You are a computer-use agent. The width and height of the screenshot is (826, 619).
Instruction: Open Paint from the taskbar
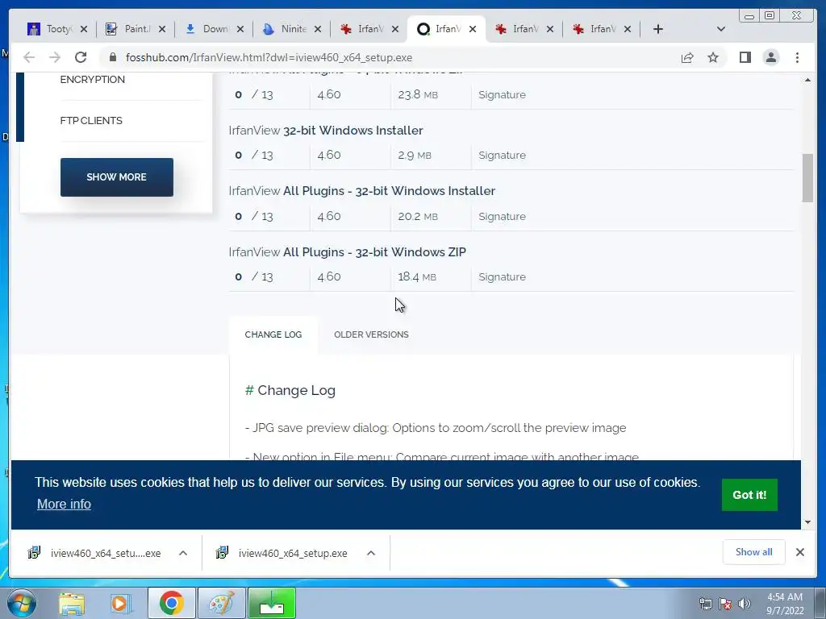tap(221, 603)
